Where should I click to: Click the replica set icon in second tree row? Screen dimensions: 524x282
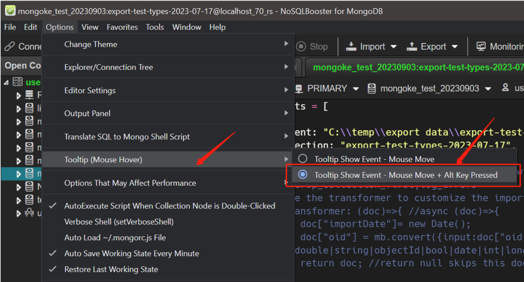pos(29,95)
